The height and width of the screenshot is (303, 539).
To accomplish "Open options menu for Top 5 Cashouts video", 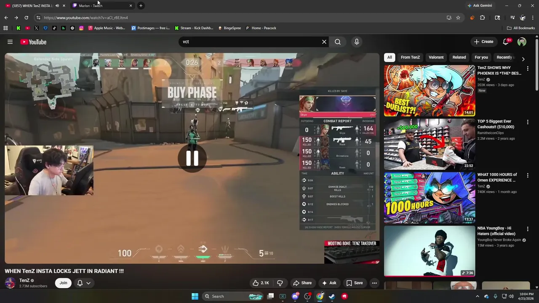I will (x=528, y=122).
